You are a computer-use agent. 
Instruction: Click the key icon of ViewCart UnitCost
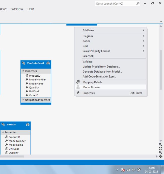point(6,149)
